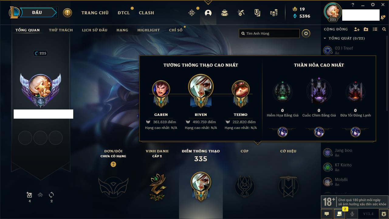Switch to the LỊCH SỬ ĐẤU tab

point(95,30)
